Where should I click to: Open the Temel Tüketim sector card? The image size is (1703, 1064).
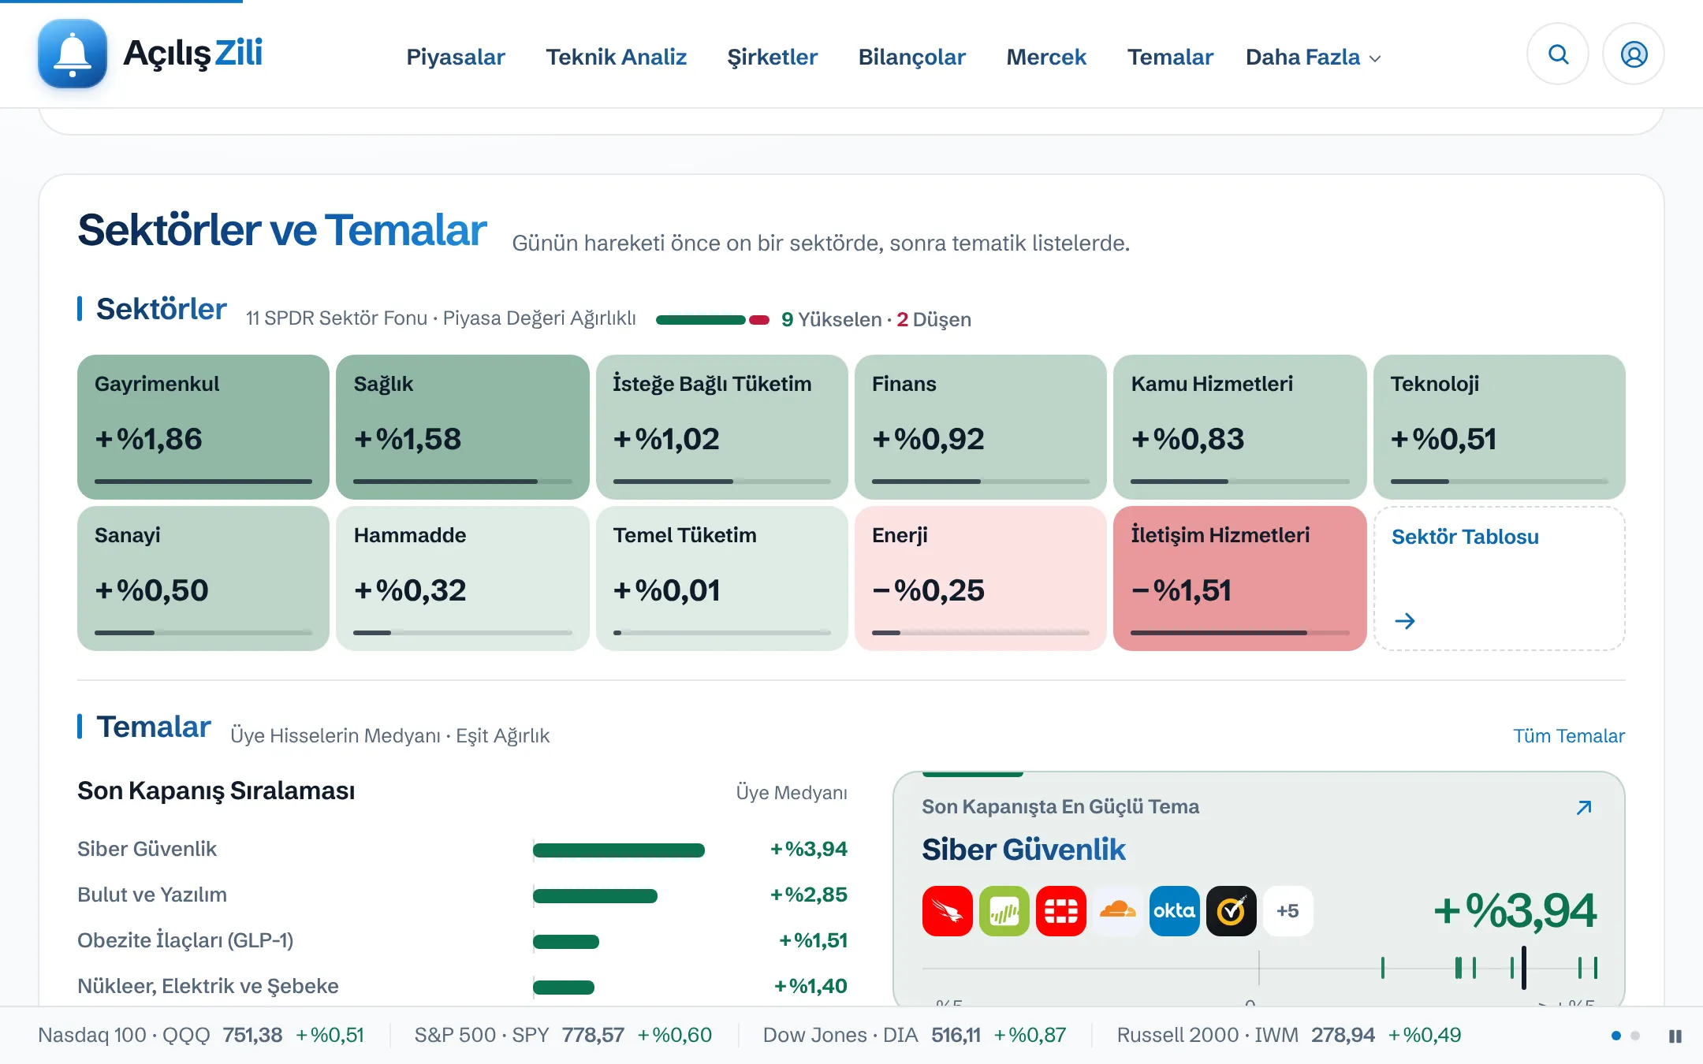click(721, 579)
